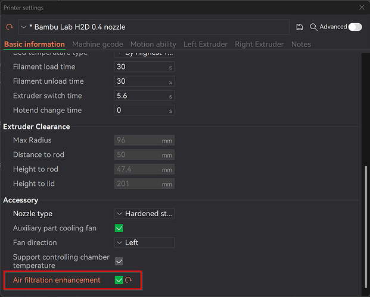The height and width of the screenshot is (297, 370).
Task: Switch to the Machine gcode tab
Action: [98, 44]
